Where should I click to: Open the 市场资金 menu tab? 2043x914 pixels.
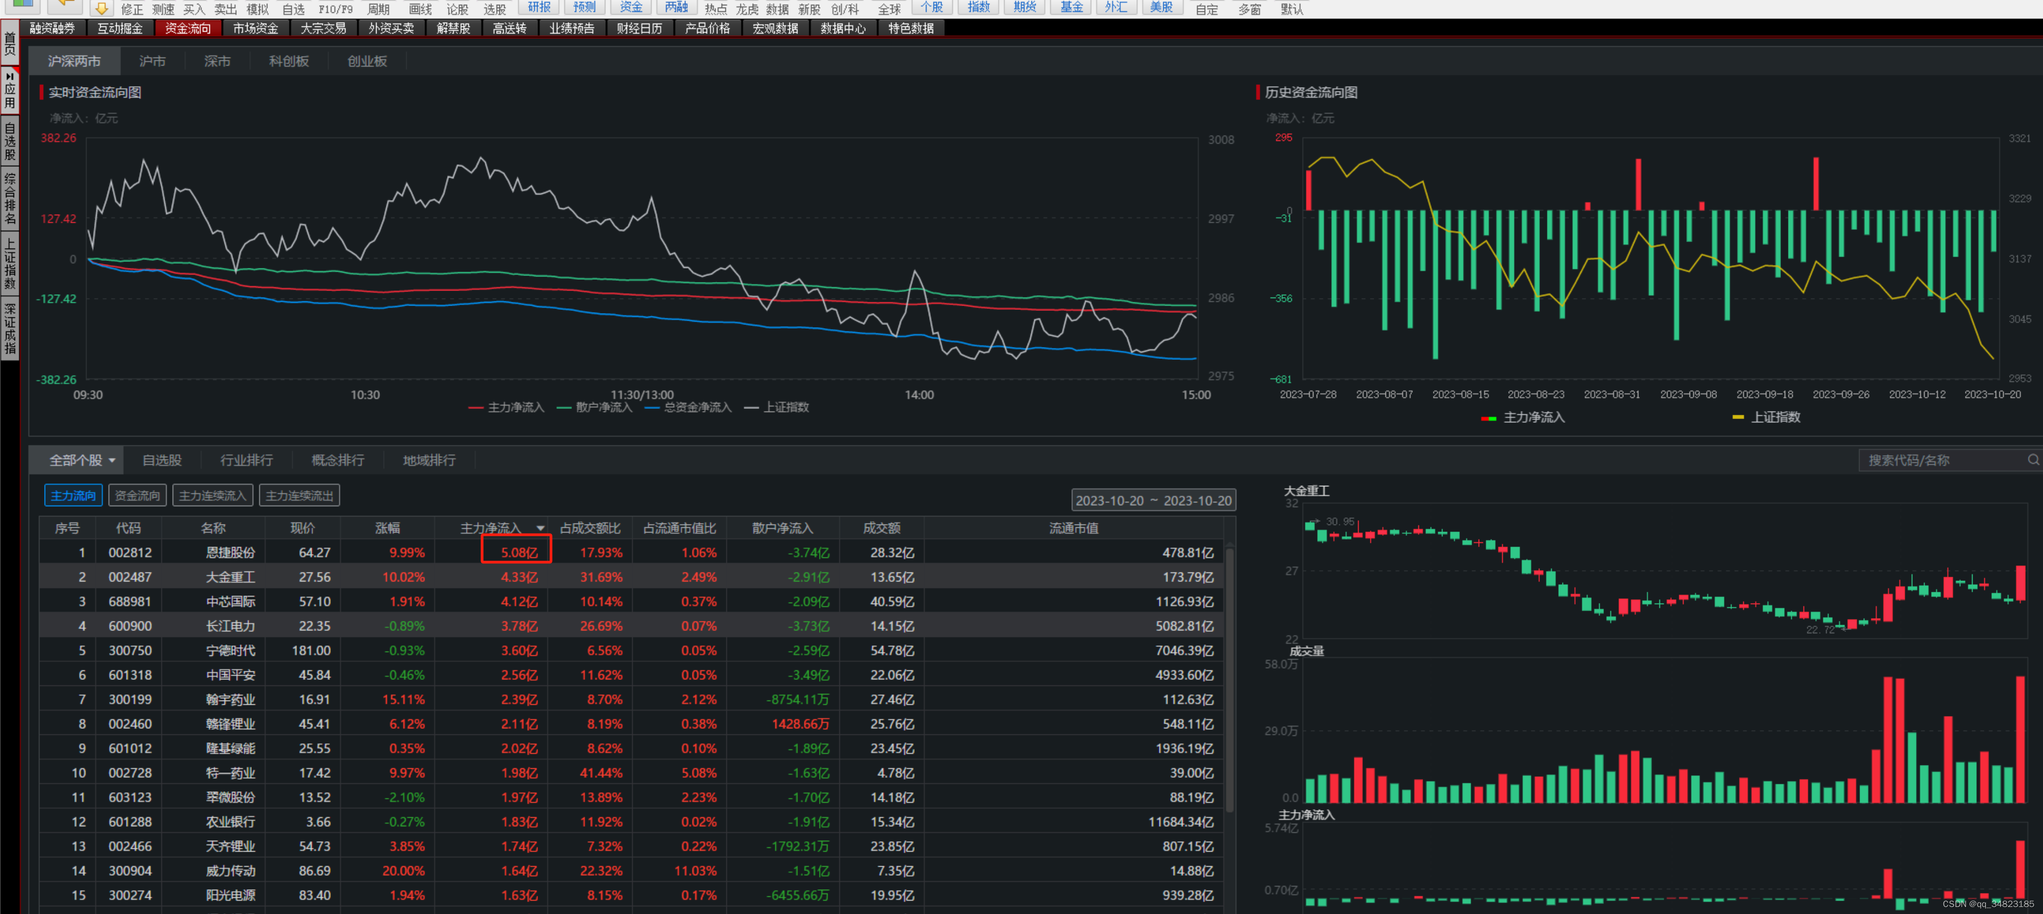point(256,29)
